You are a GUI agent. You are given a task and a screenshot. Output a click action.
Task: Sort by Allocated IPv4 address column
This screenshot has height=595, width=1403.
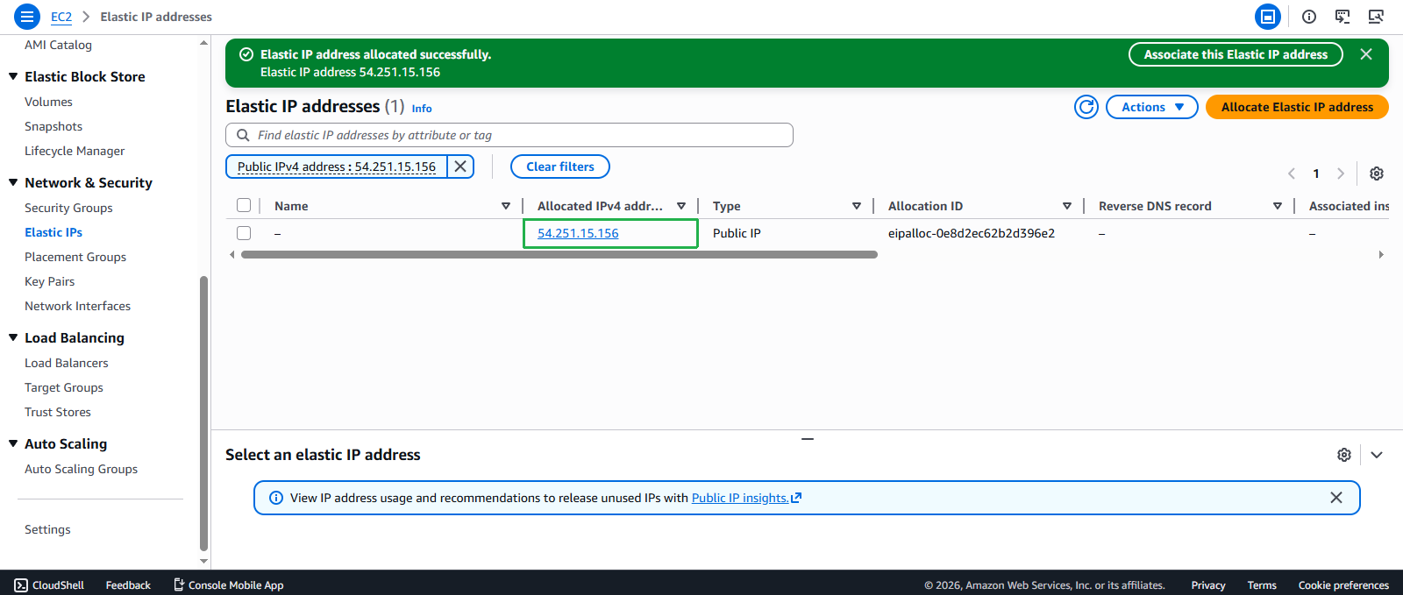681,206
